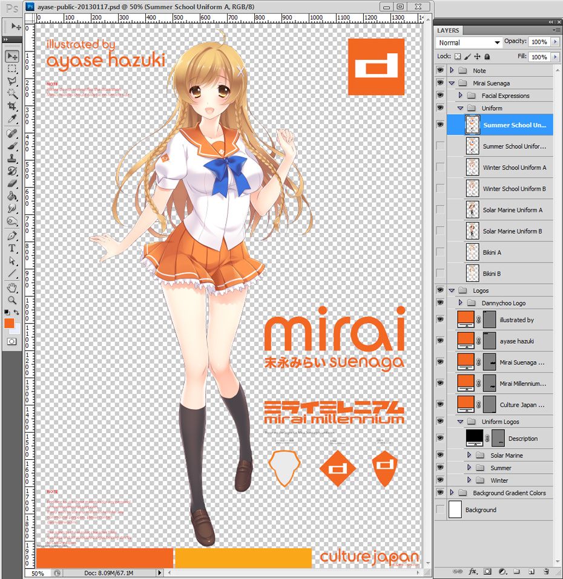
Task: Select the Magic Wand tool
Action: point(12,93)
